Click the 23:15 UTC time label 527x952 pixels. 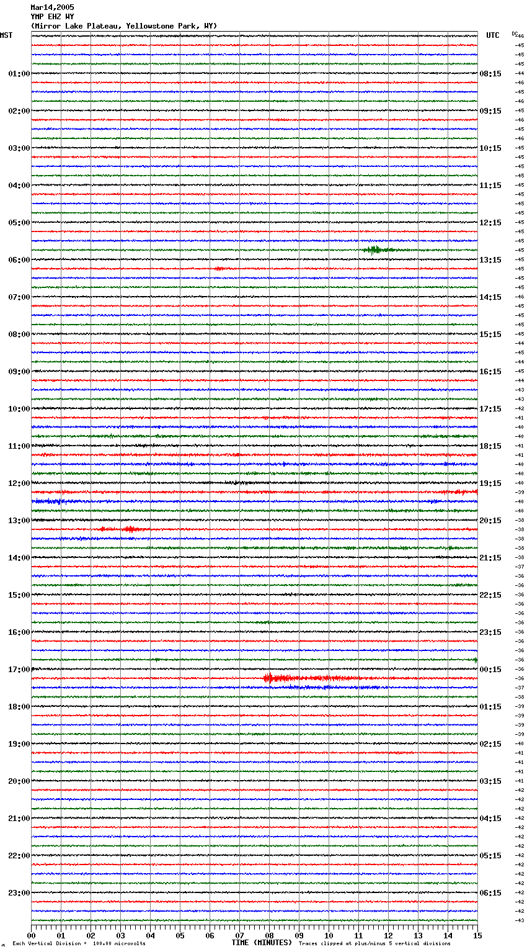pos(490,632)
